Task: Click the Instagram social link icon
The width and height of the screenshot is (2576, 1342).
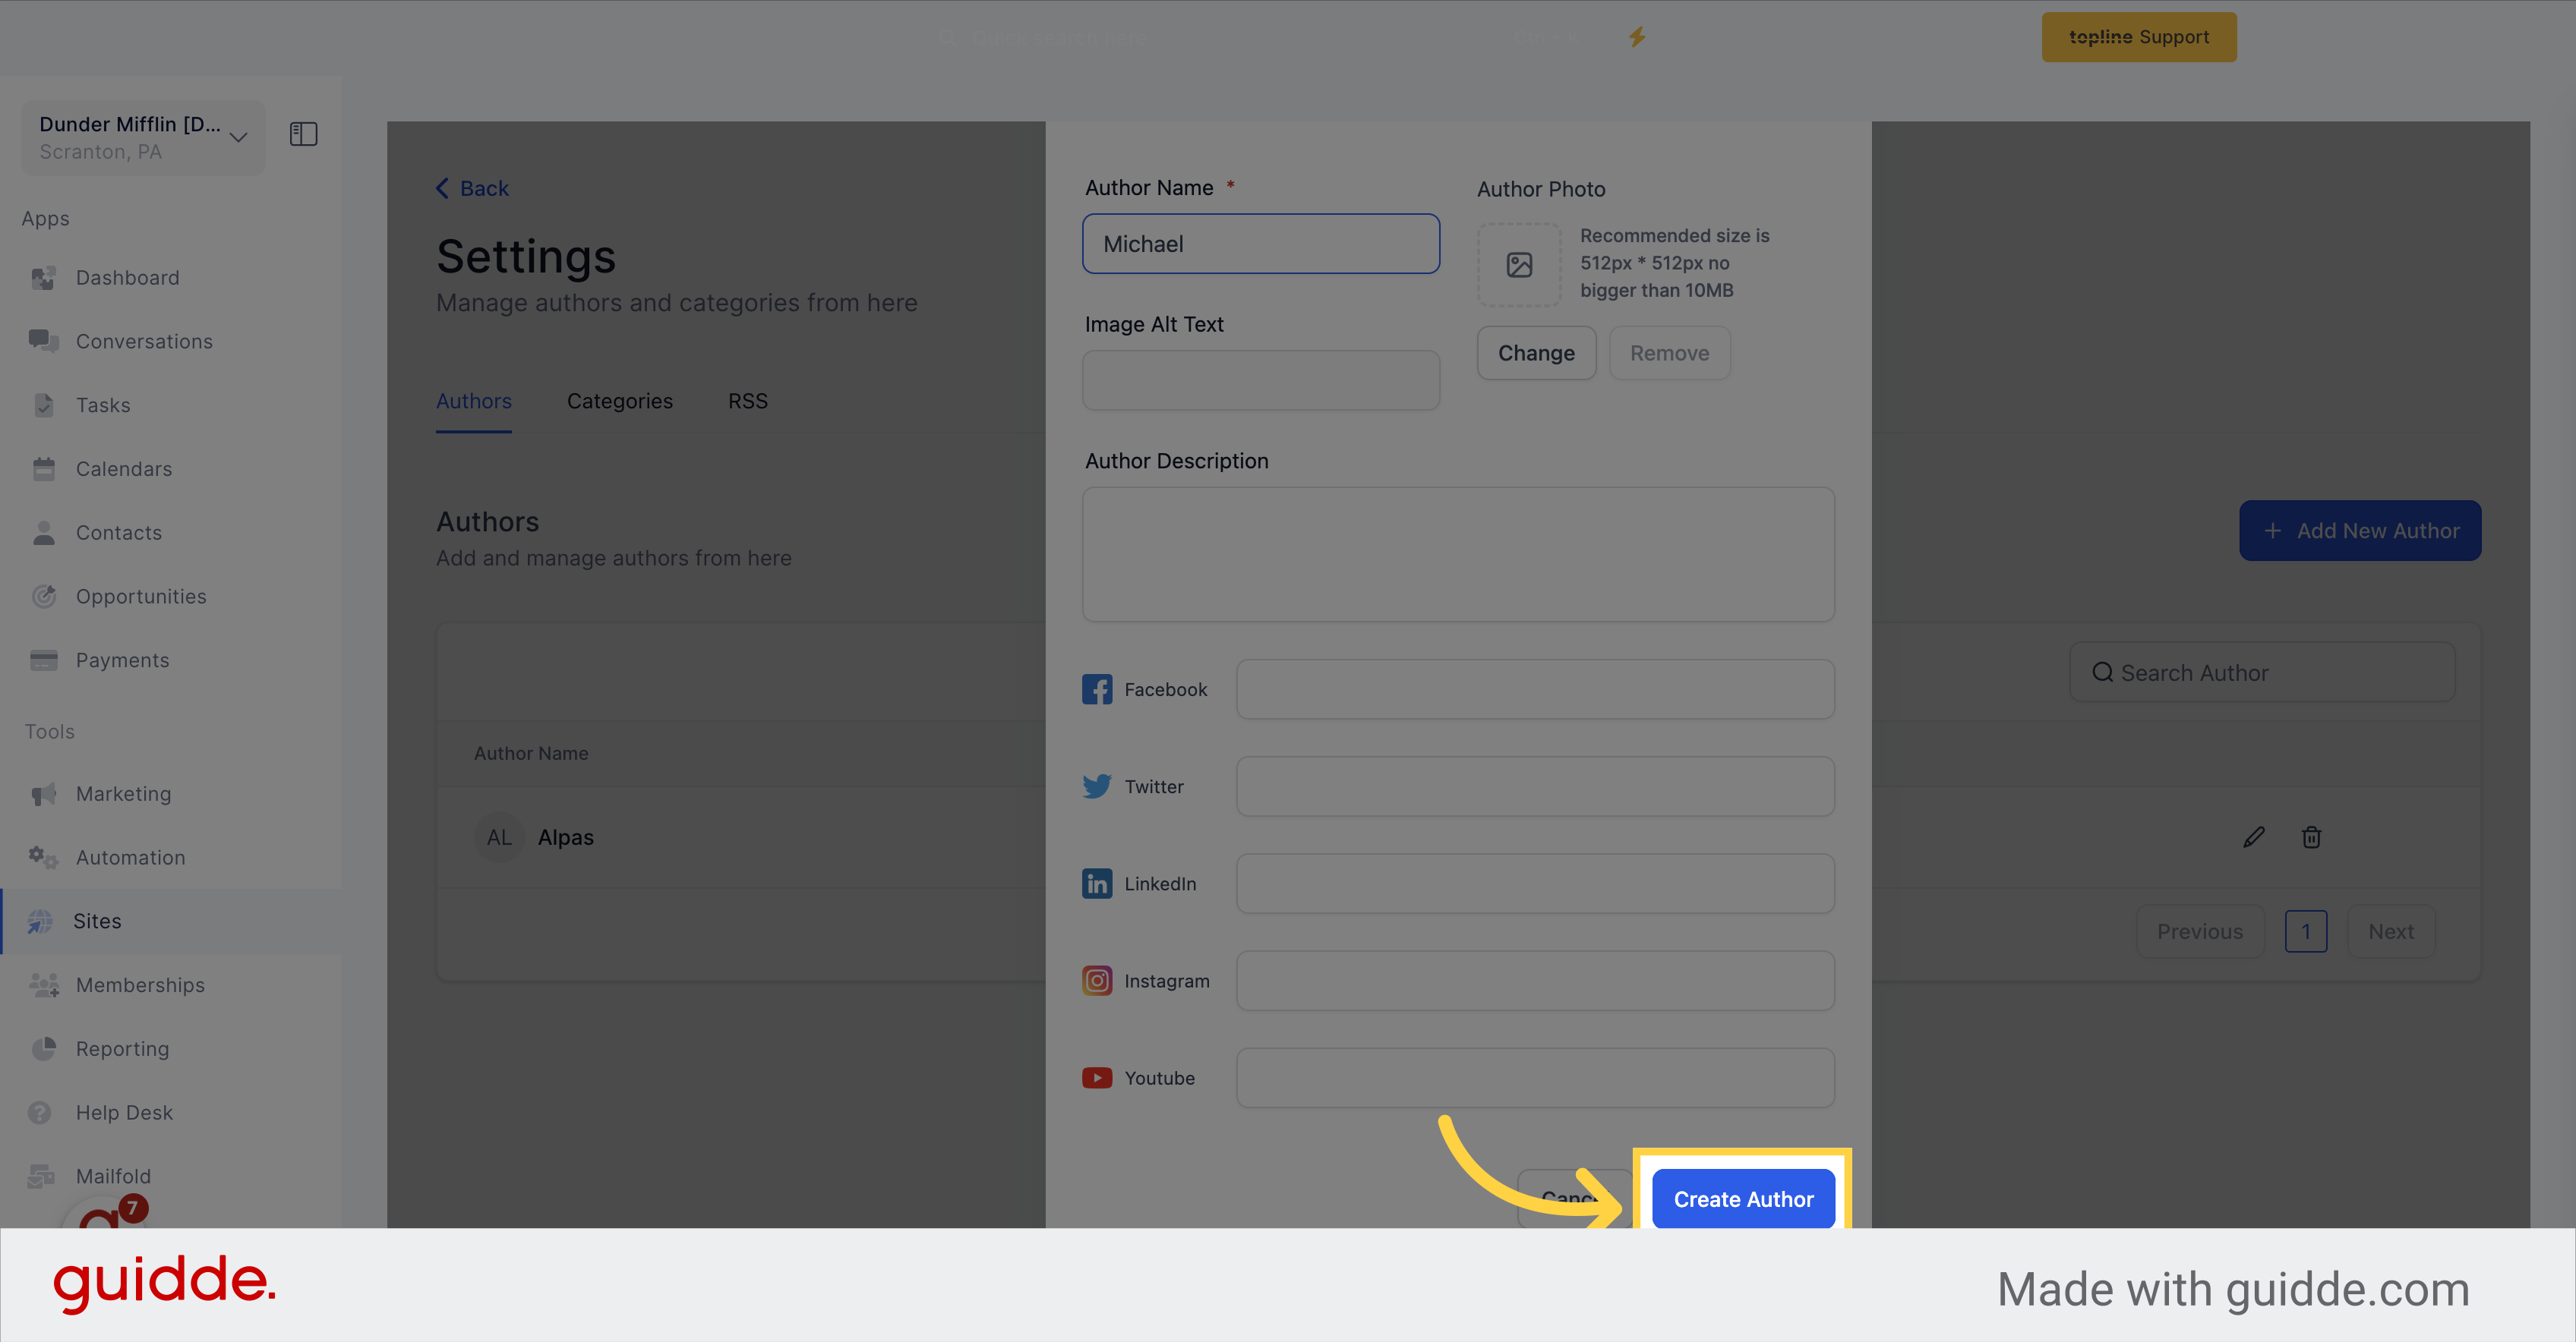Action: coord(1099,981)
